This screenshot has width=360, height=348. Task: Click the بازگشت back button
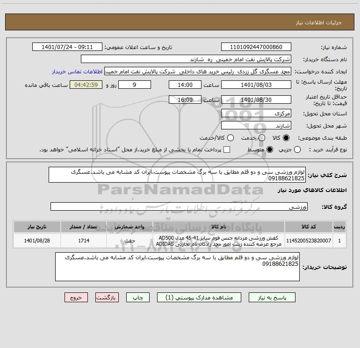[107, 297]
